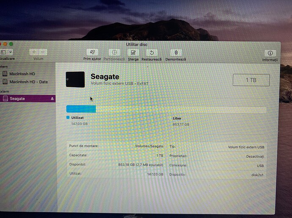Click the Seagate drive icon in sidebar
The width and height of the screenshot is (292, 218).
pos(6,99)
